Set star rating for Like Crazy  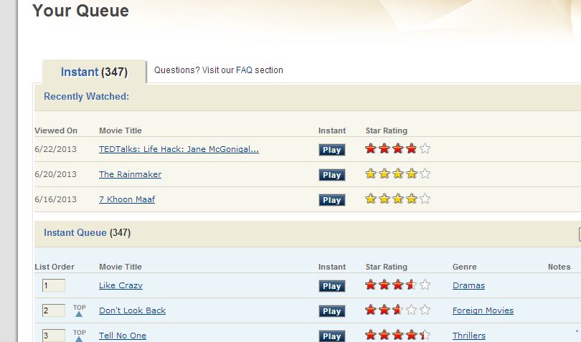click(397, 285)
